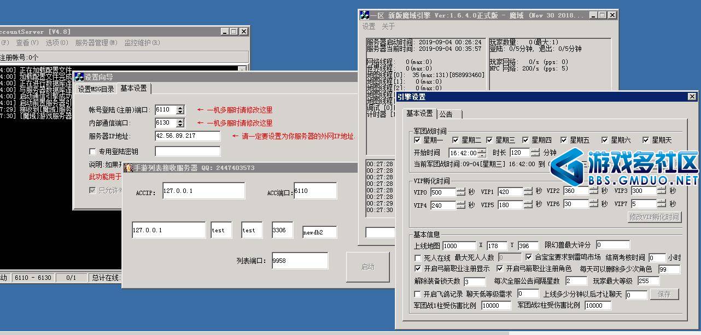This screenshot has height=335, width=701.
Task: Switch to the 公告 tab
Action: 446,114
